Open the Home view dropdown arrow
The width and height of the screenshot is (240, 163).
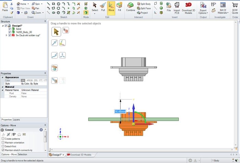tap(28, 4)
